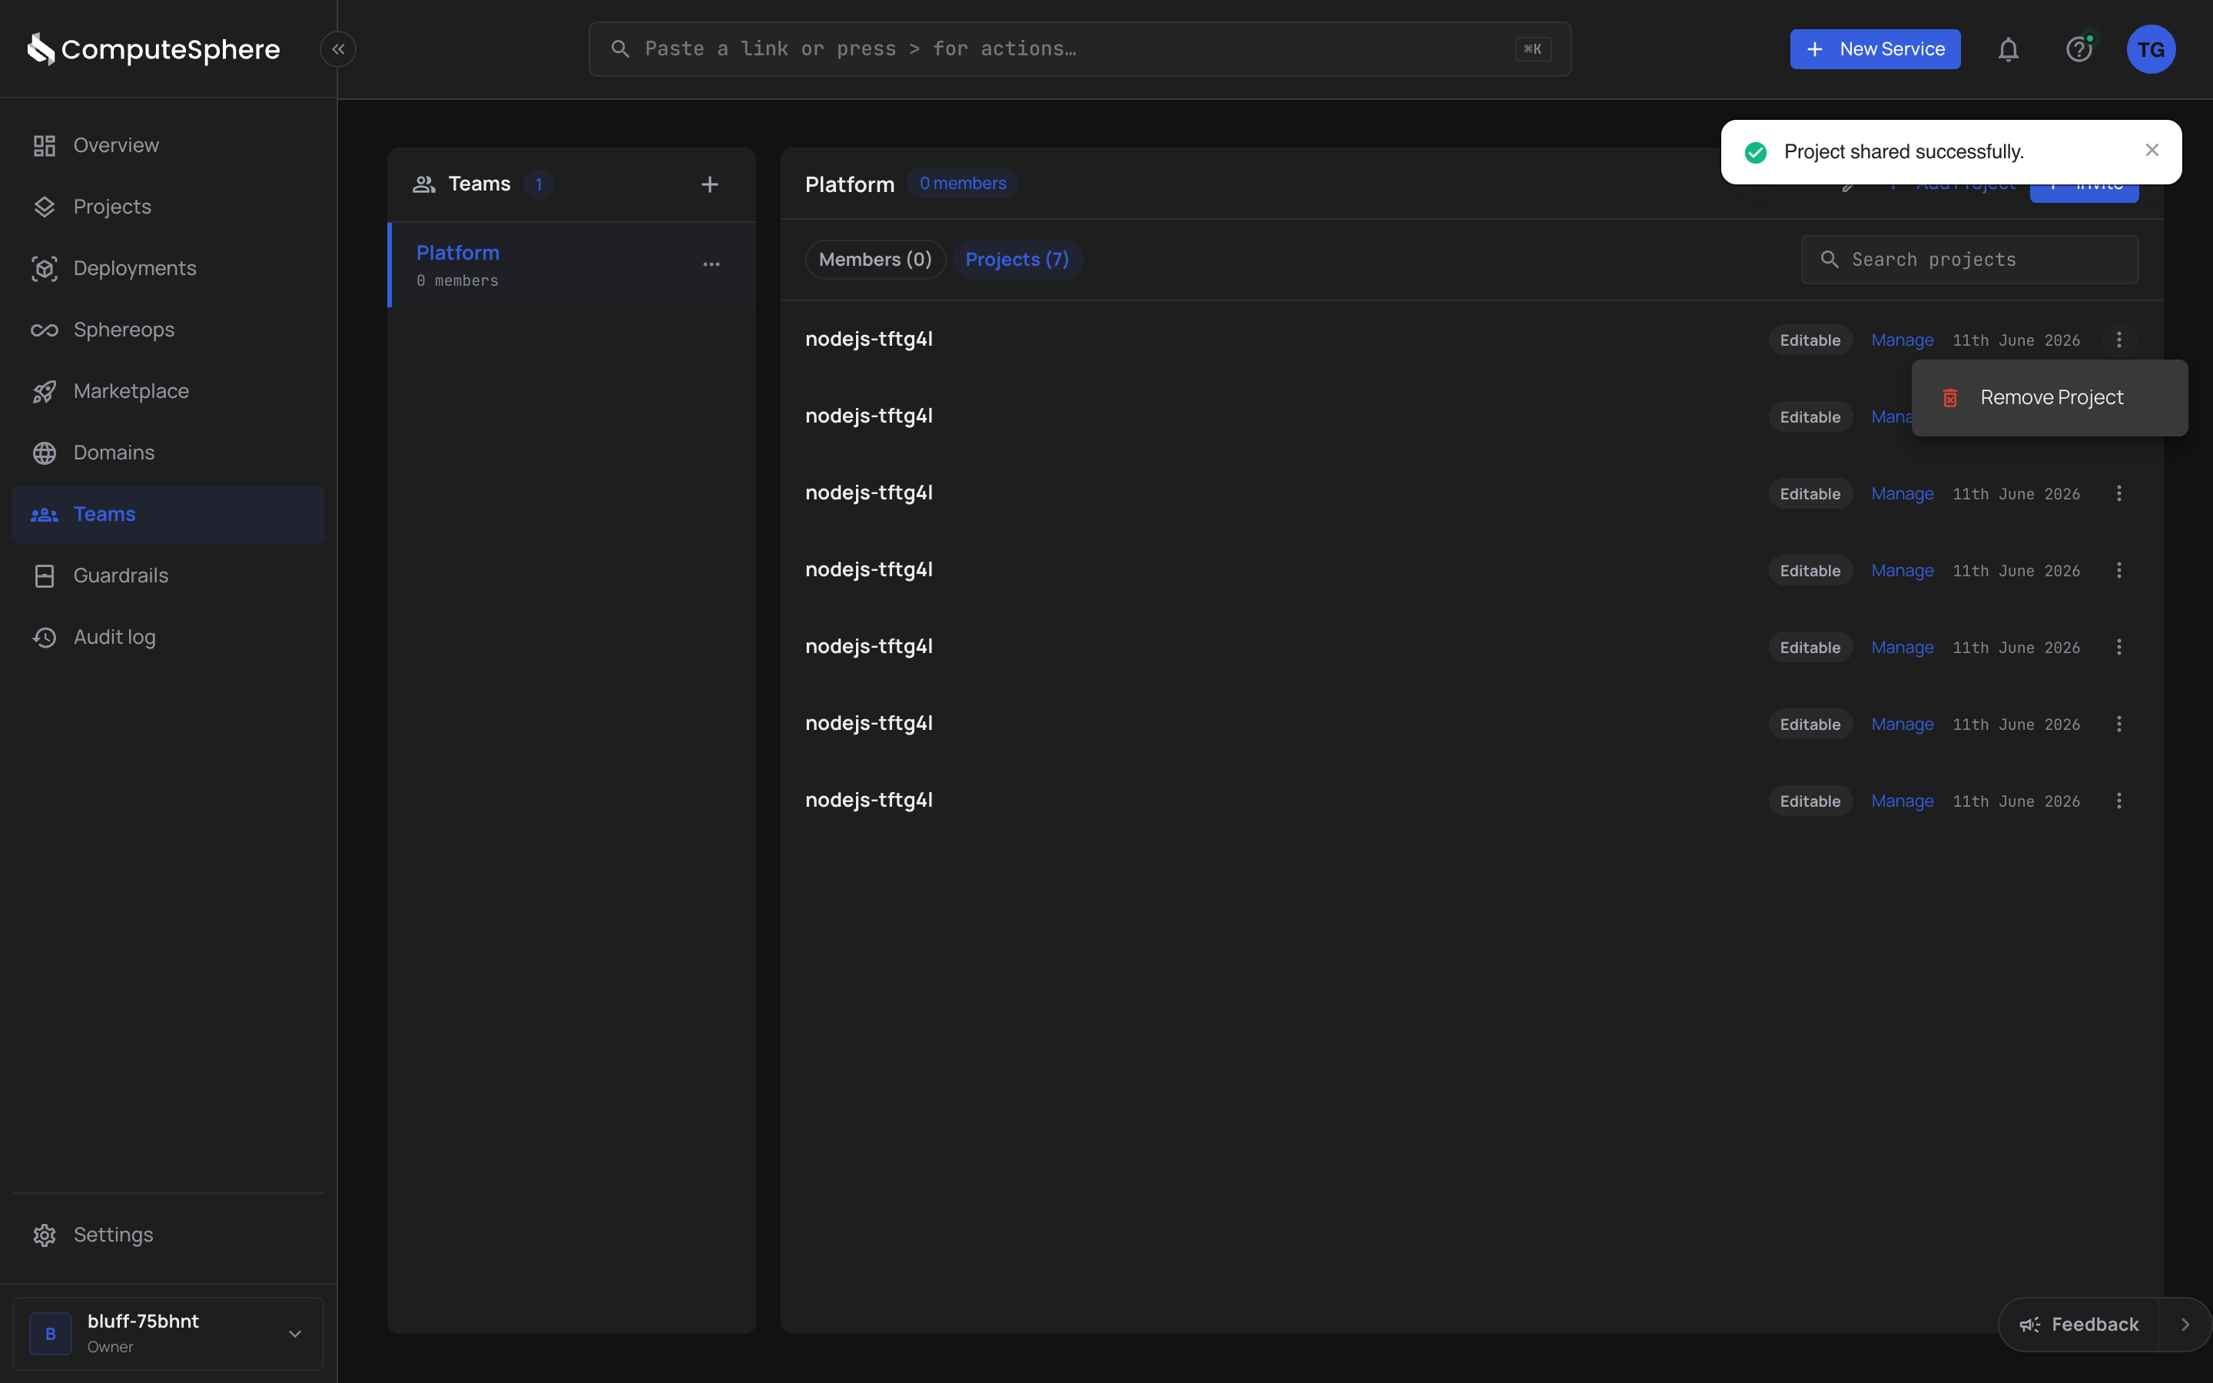This screenshot has width=2213, height=1383.
Task: Click the New Service button
Action: [x=1875, y=49]
